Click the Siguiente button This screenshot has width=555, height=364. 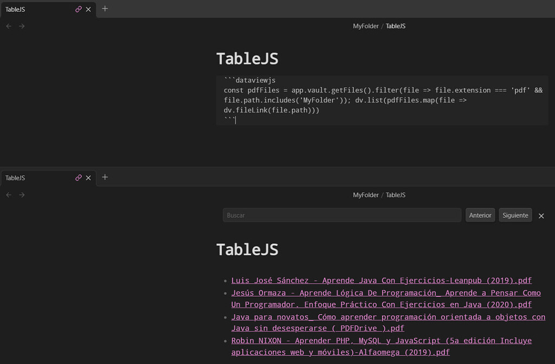[515, 214]
